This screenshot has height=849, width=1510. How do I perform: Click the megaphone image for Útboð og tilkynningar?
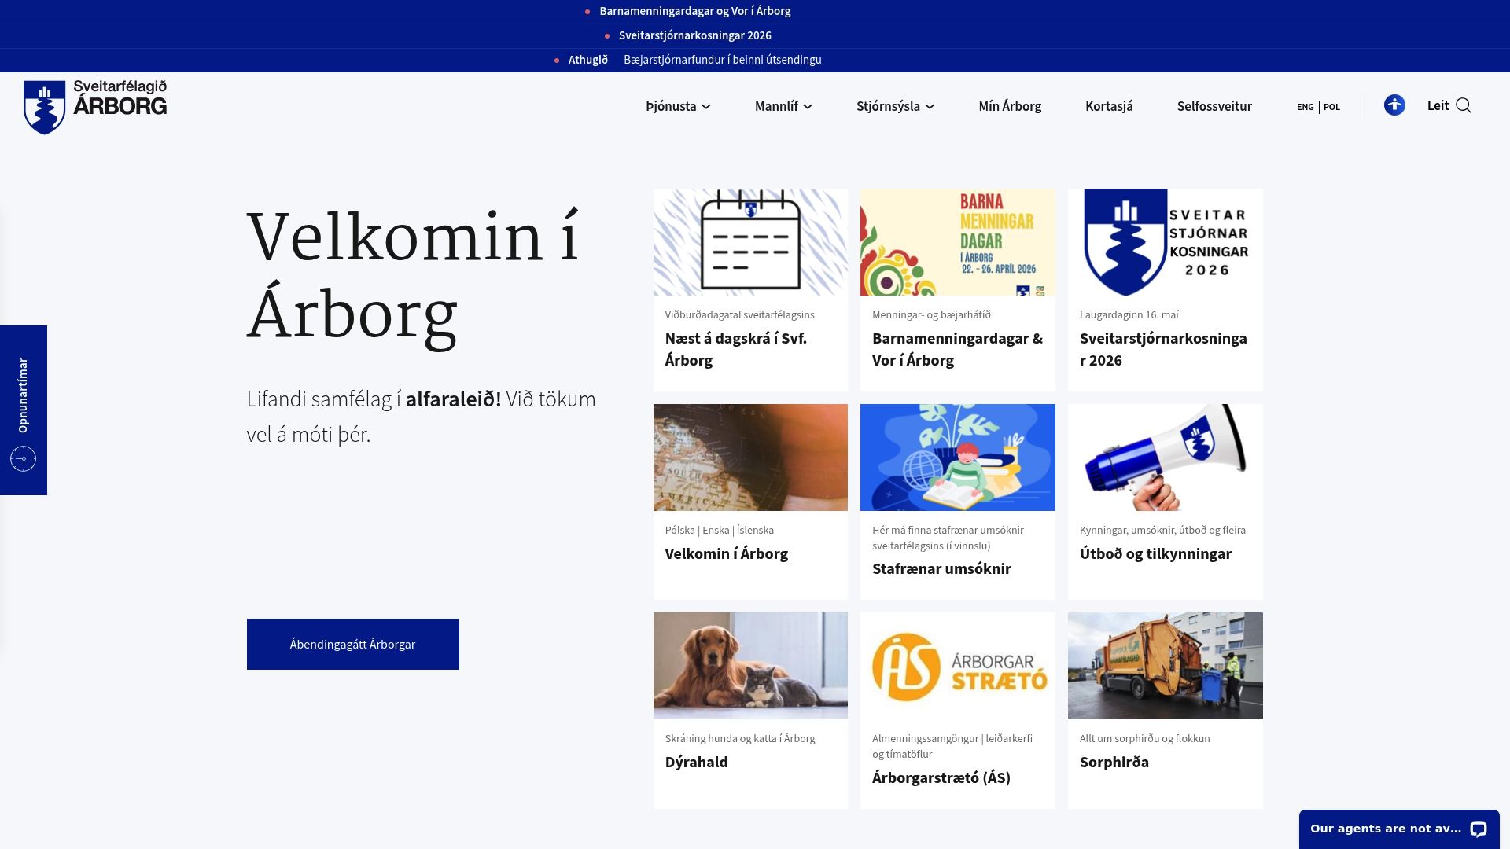[1165, 457]
